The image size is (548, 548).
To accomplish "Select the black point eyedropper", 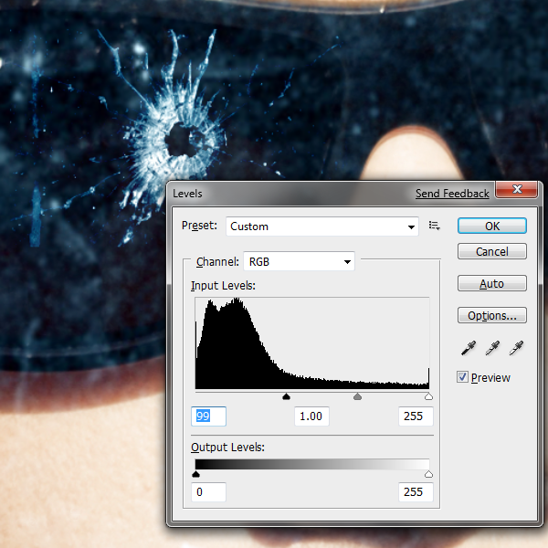I will pyautogui.click(x=468, y=347).
